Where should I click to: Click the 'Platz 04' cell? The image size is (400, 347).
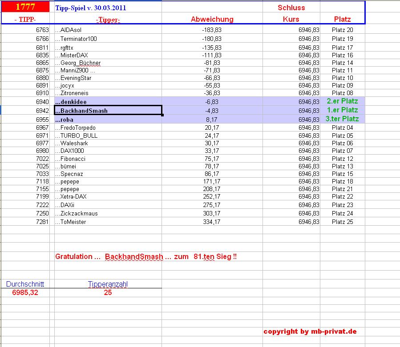click(x=342, y=128)
